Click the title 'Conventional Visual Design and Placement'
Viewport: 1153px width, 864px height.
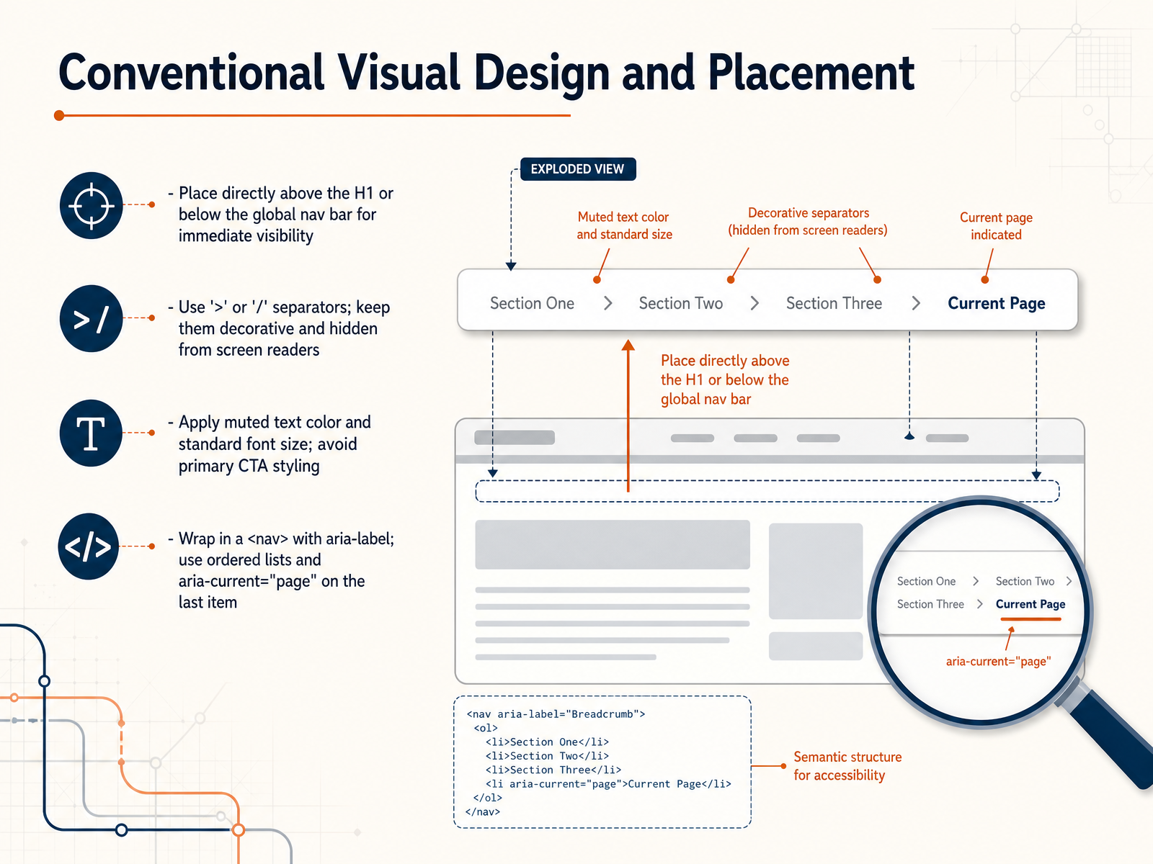click(x=486, y=73)
